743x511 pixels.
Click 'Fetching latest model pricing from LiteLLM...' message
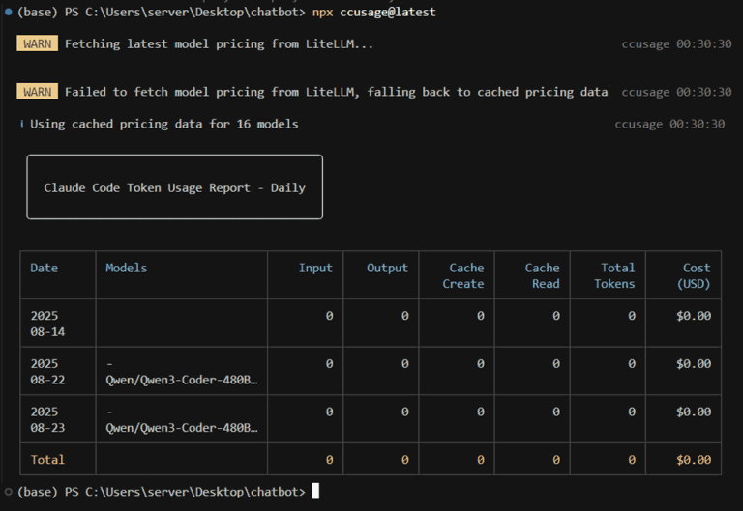[219, 44]
